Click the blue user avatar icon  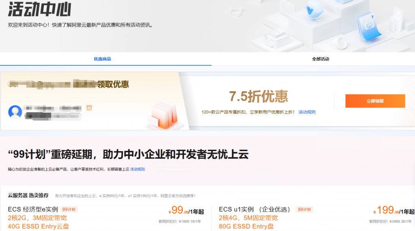pyautogui.click(x=15, y=112)
